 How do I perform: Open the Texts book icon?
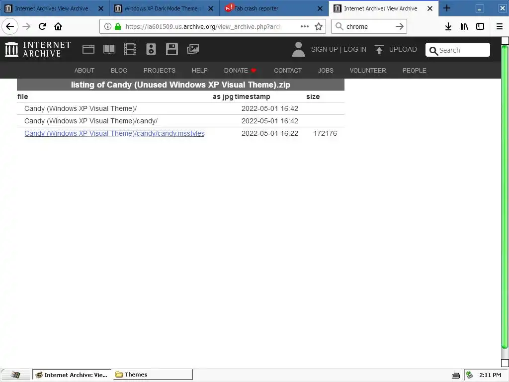pyautogui.click(x=109, y=49)
